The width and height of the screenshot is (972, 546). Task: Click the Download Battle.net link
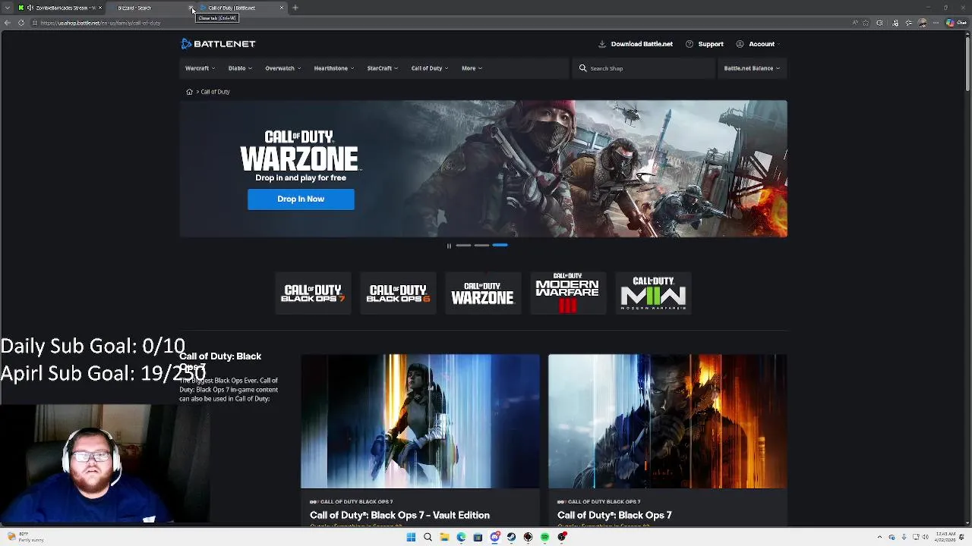(x=636, y=44)
